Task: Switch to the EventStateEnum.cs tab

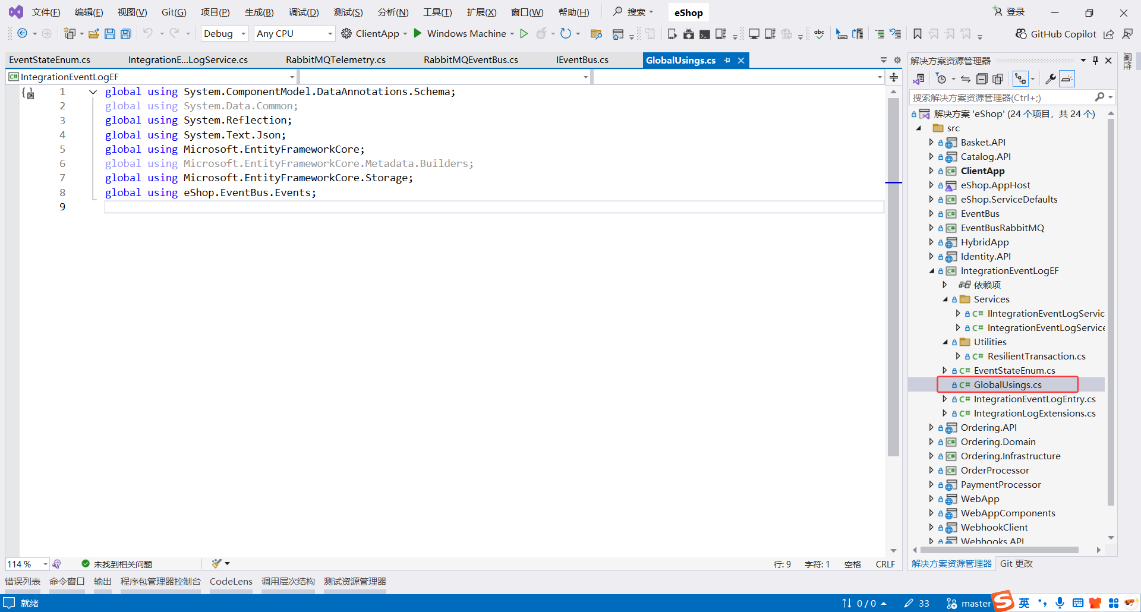Action: coord(50,60)
